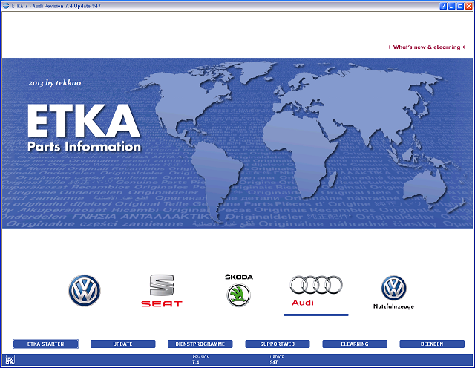Exit via the BEENDEN button
The height and width of the screenshot is (368, 475).
[432, 344]
